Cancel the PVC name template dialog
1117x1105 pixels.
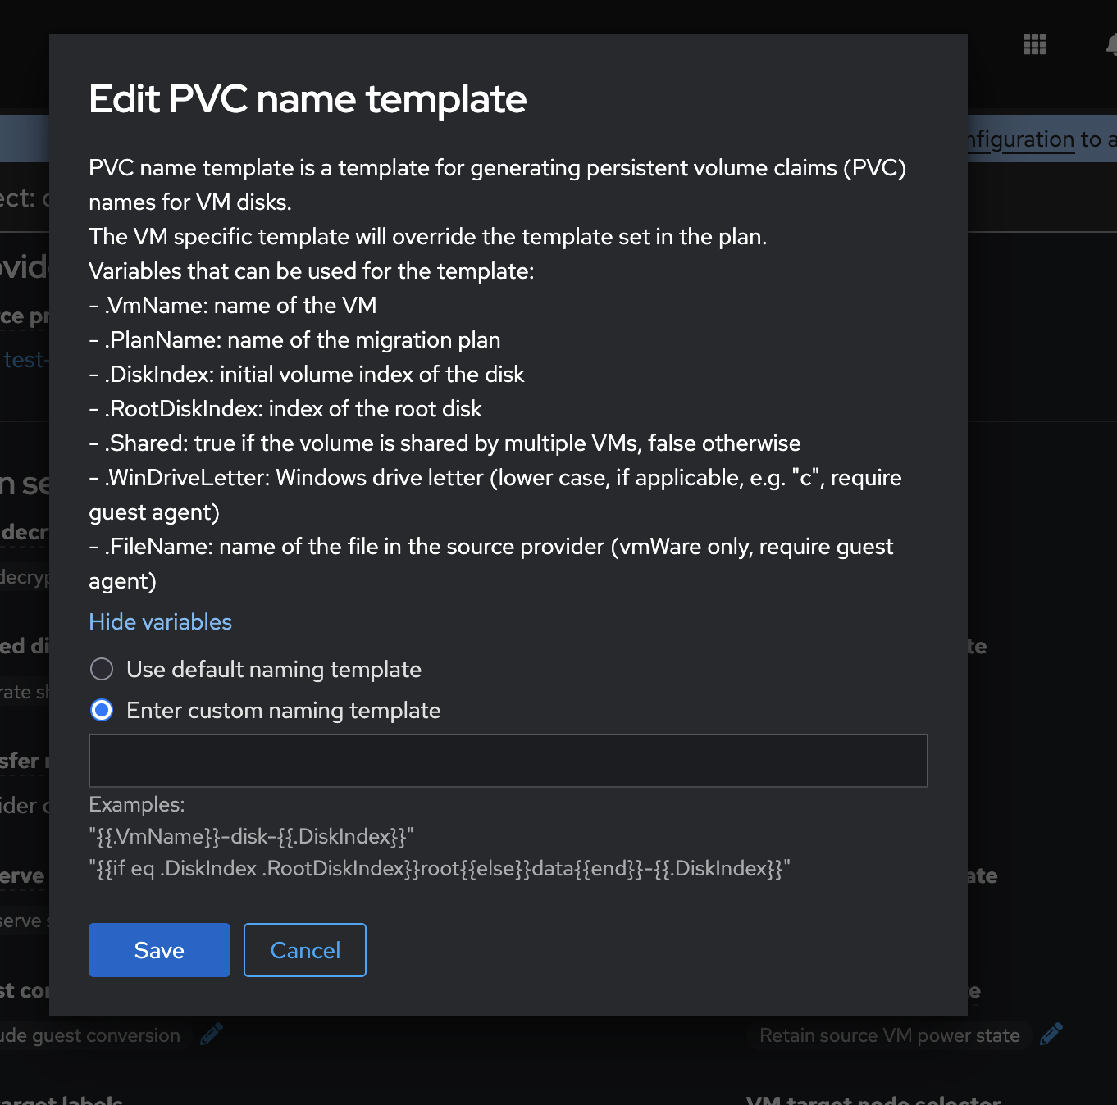pos(305,950)
